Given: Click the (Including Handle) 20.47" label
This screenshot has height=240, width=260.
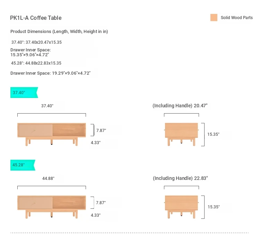Looking at the screenshot, I should pyautogui.click(x=180, y=106).
